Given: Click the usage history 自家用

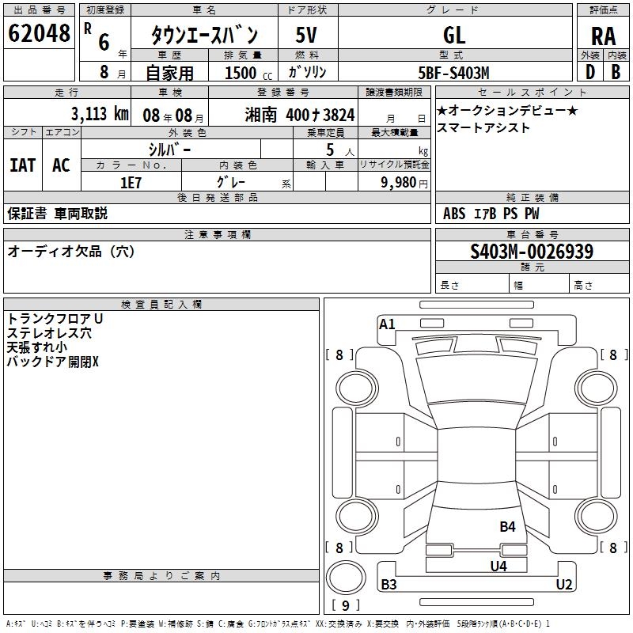Looking at the screenshot, I should 169,73.
